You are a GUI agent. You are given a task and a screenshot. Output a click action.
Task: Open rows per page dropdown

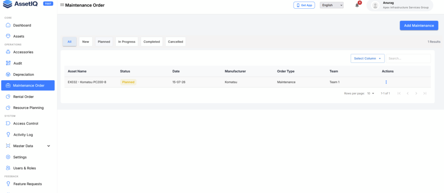371,93
